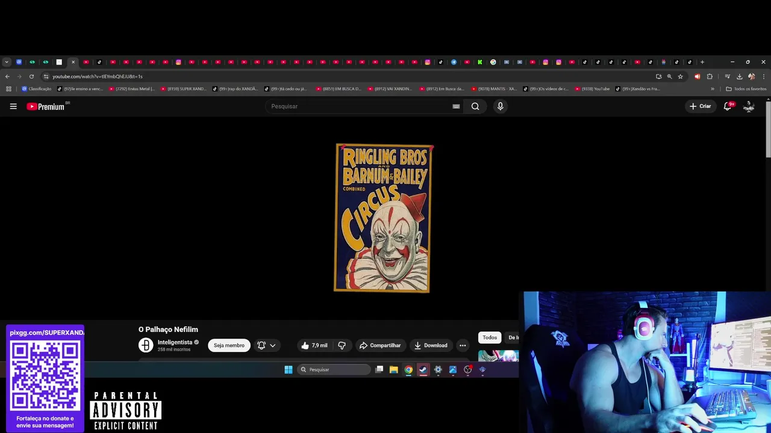Click the Chrome address bar URL
771x433 pixels.
tap(98, 76)
